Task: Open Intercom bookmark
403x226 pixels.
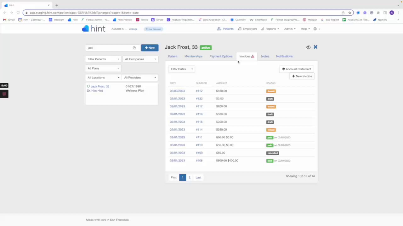Action: point(57,20)
